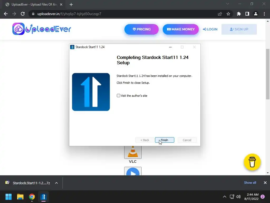Open Chrome three-dot menu

pos(264,14)
